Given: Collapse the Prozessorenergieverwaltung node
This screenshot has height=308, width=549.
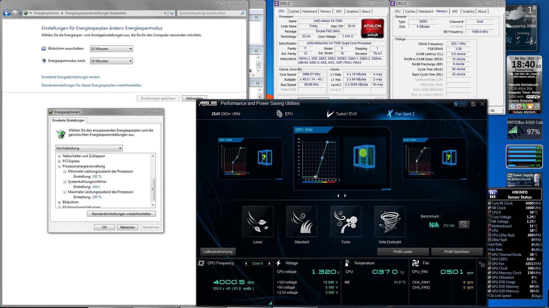Looking at the screenshot, I should 59,166.
